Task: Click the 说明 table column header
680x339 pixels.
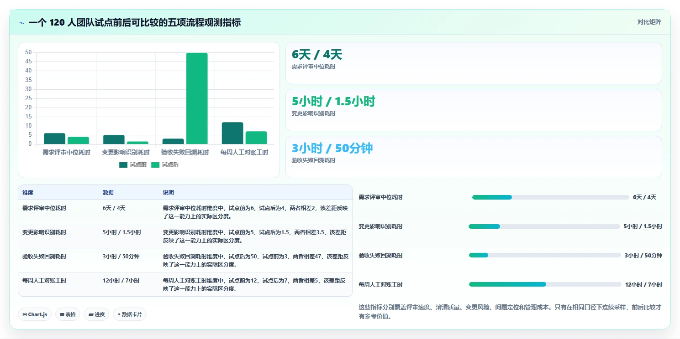Action: click(169, 193)
